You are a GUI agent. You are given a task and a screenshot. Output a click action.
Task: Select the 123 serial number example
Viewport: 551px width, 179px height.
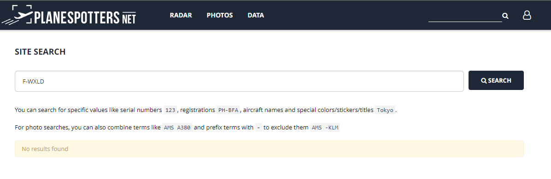pos(170,110)
